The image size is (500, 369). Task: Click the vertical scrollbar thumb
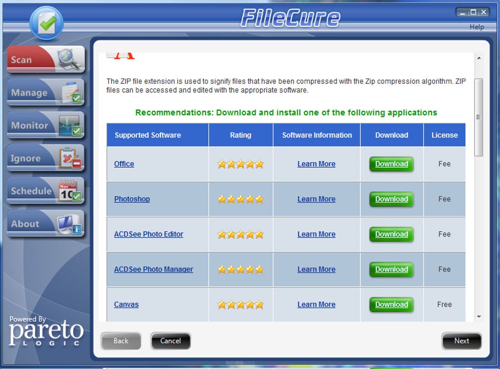click(478, 117)
